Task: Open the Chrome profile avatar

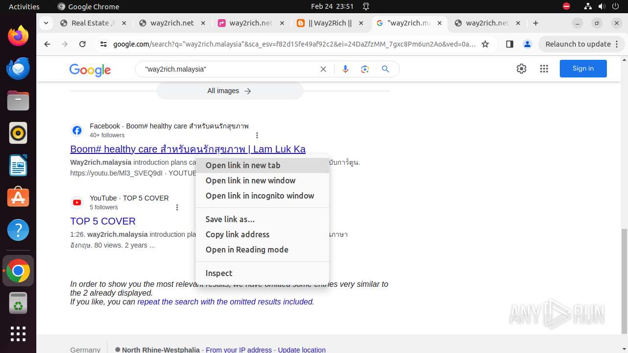Action: tap(527, 44)
